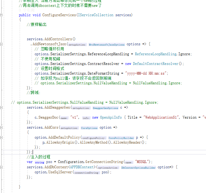This screenshot has width=206, height=193.
Task: Click the 'var' keyword before pso
Action: tap(30, 162)
